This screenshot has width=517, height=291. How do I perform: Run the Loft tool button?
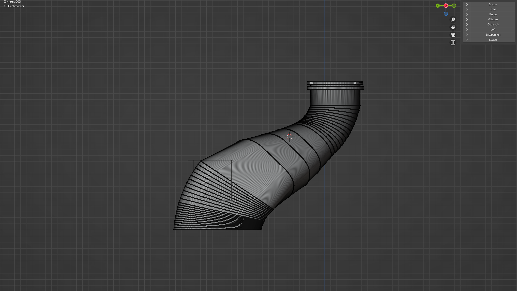pyautogui.click(x=493, y=30)
